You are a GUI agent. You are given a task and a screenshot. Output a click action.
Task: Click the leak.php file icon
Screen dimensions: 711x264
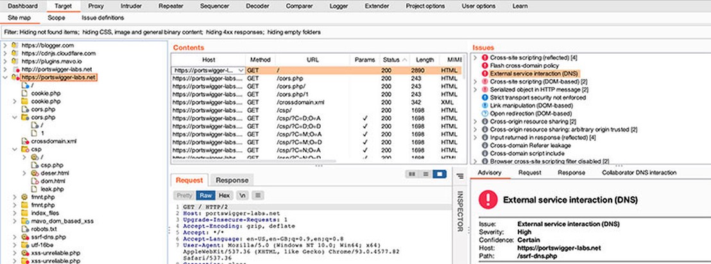tap(35, 189)
